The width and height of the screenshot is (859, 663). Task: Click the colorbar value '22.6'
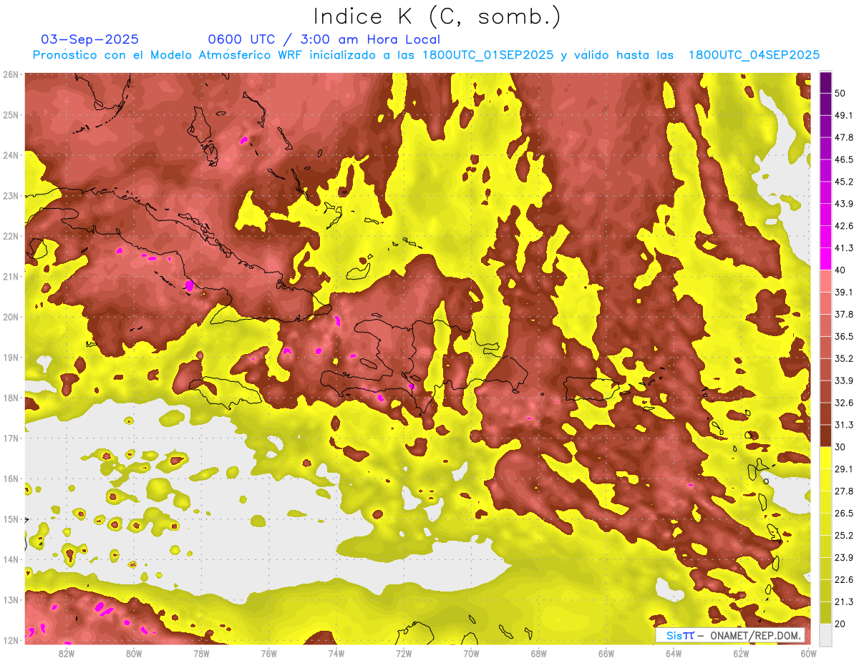pyautogui.click(x=843, y=580)
